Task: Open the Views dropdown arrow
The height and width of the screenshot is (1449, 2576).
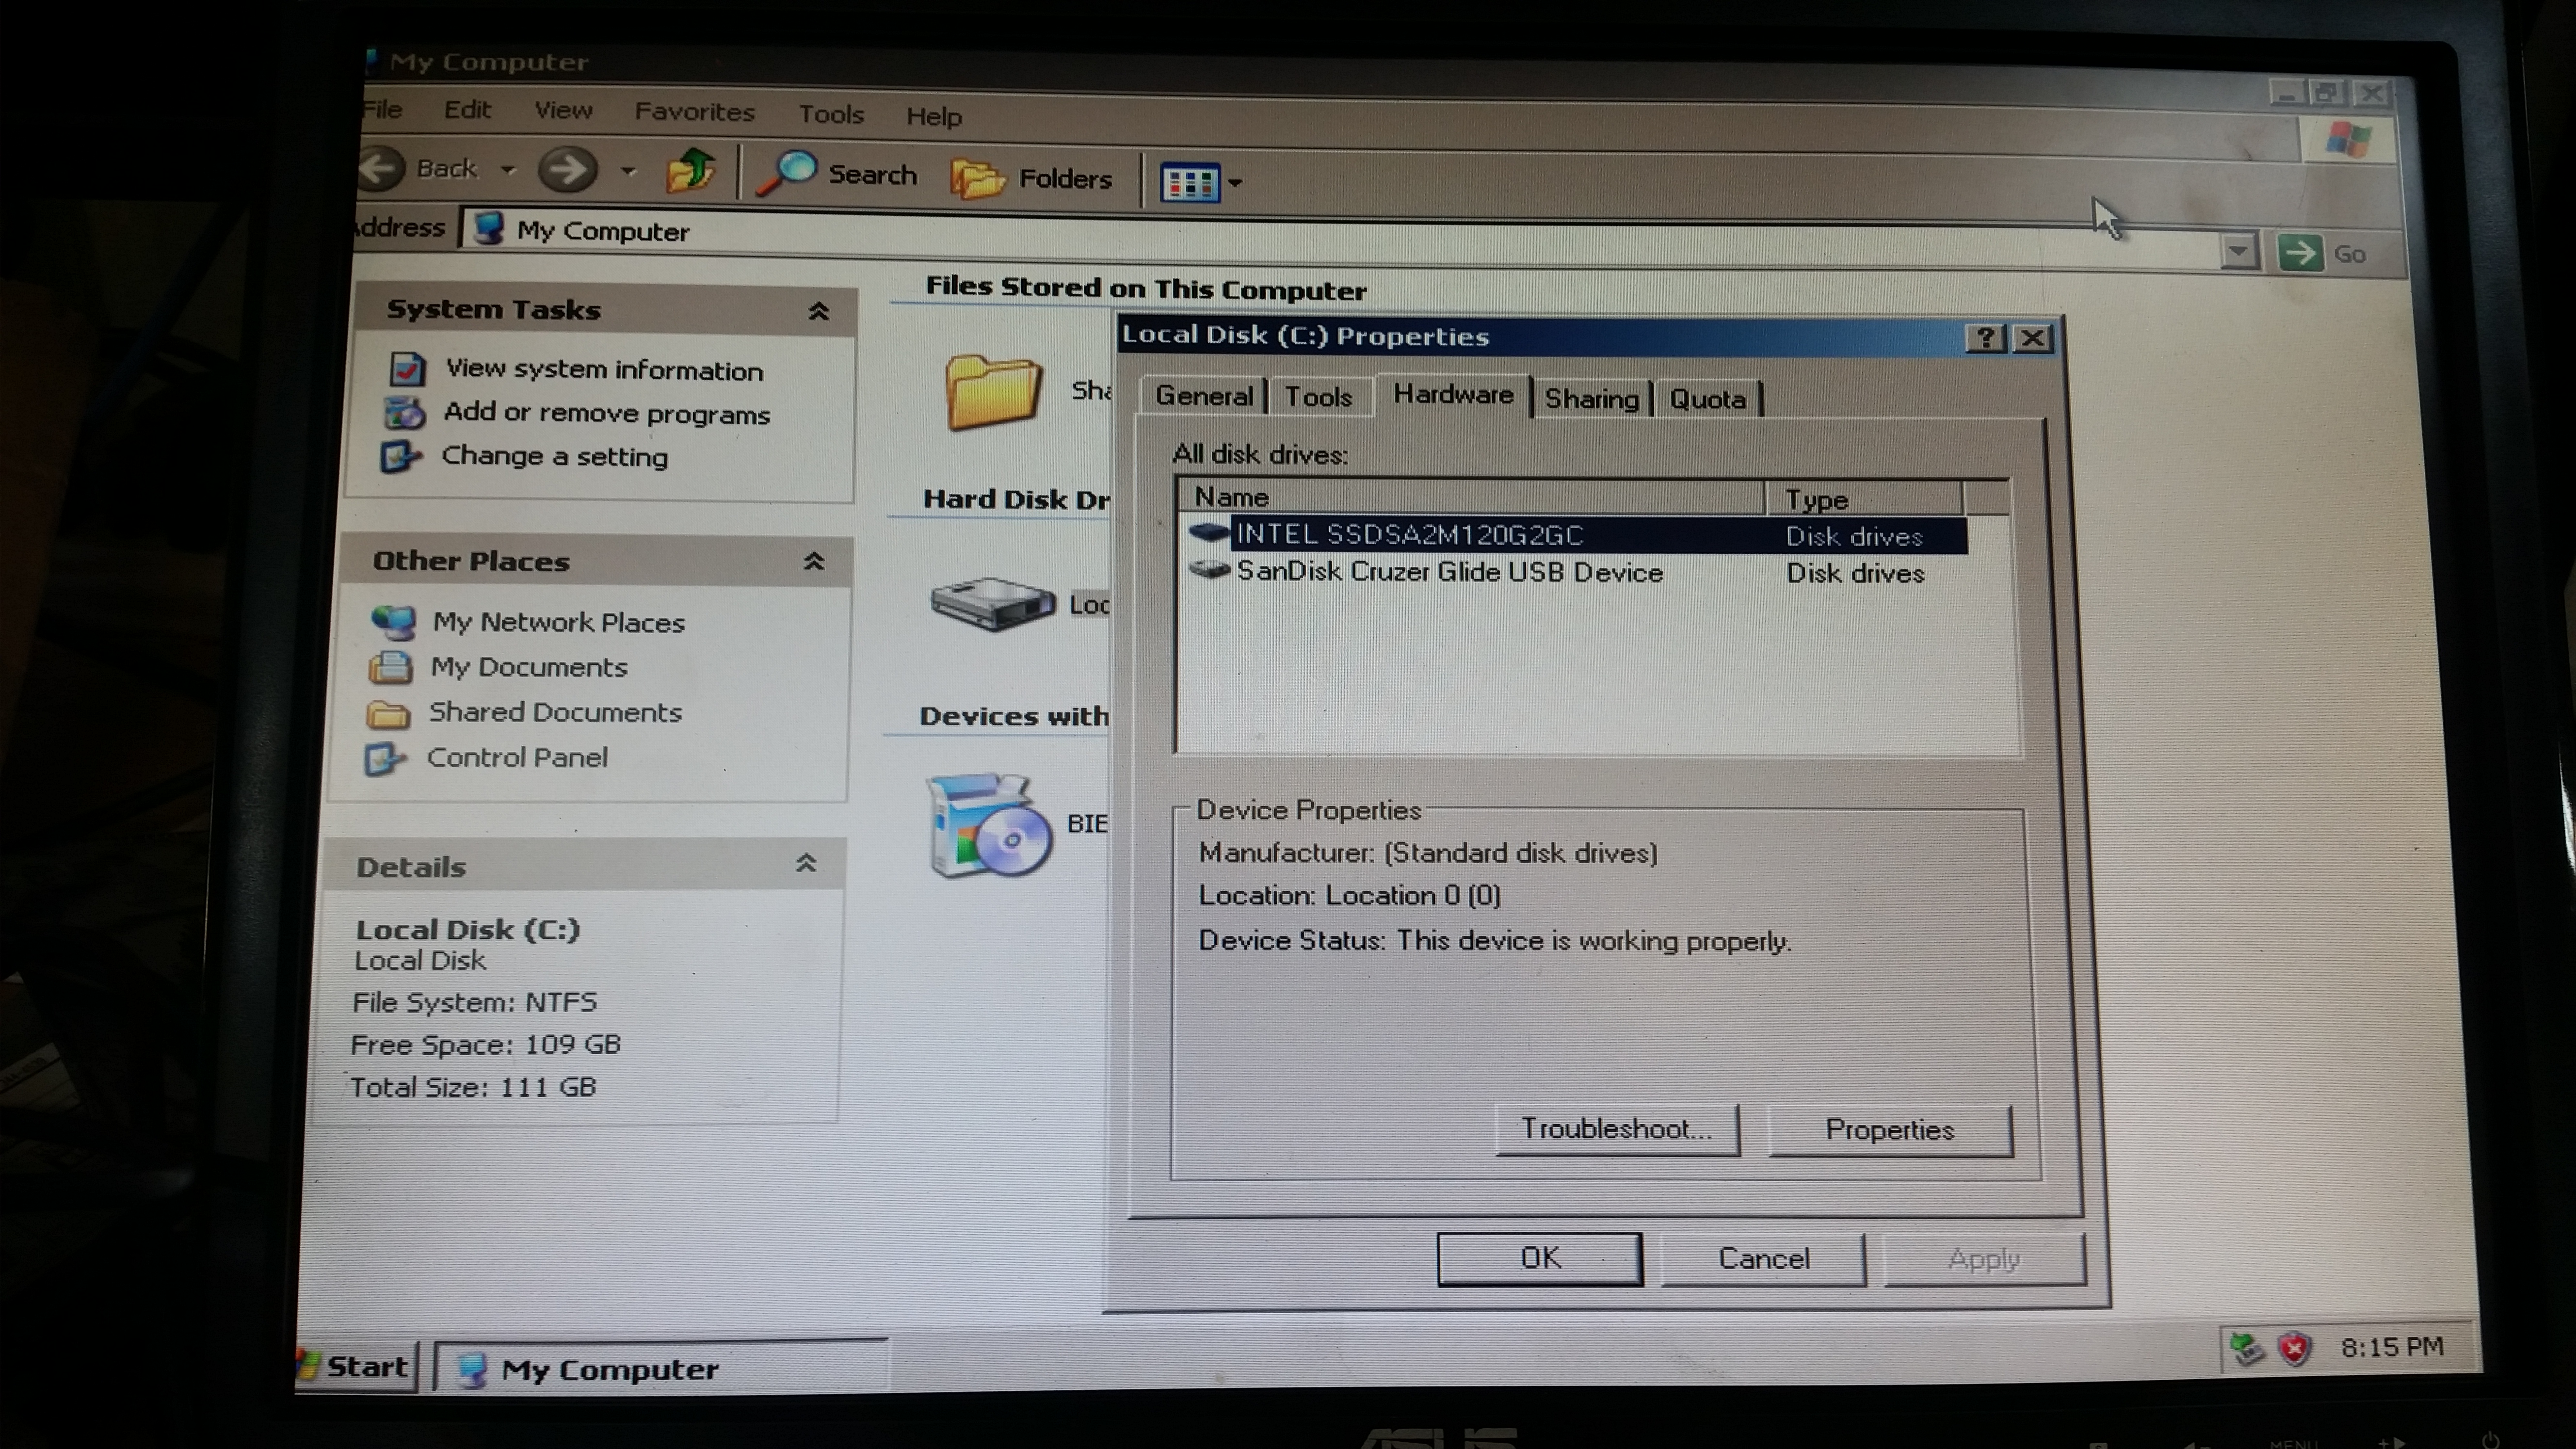Action: [x=1235, y=183]
